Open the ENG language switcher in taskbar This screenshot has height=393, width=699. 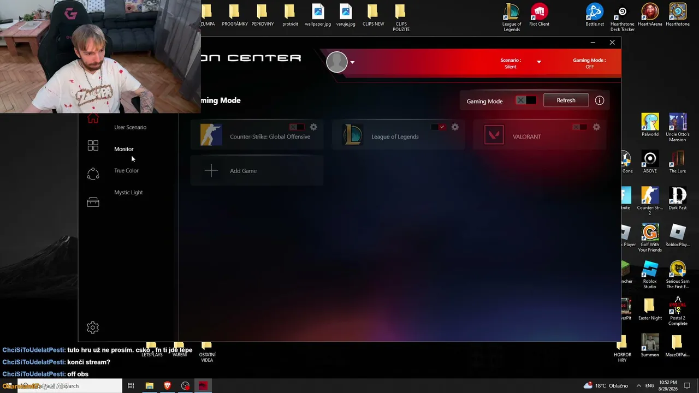tap(650, 386)
